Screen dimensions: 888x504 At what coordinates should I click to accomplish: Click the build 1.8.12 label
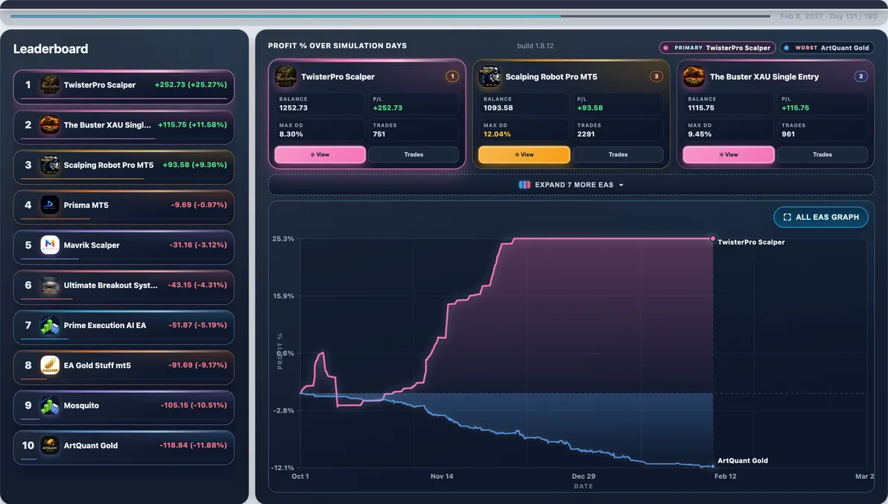[535, 46]
